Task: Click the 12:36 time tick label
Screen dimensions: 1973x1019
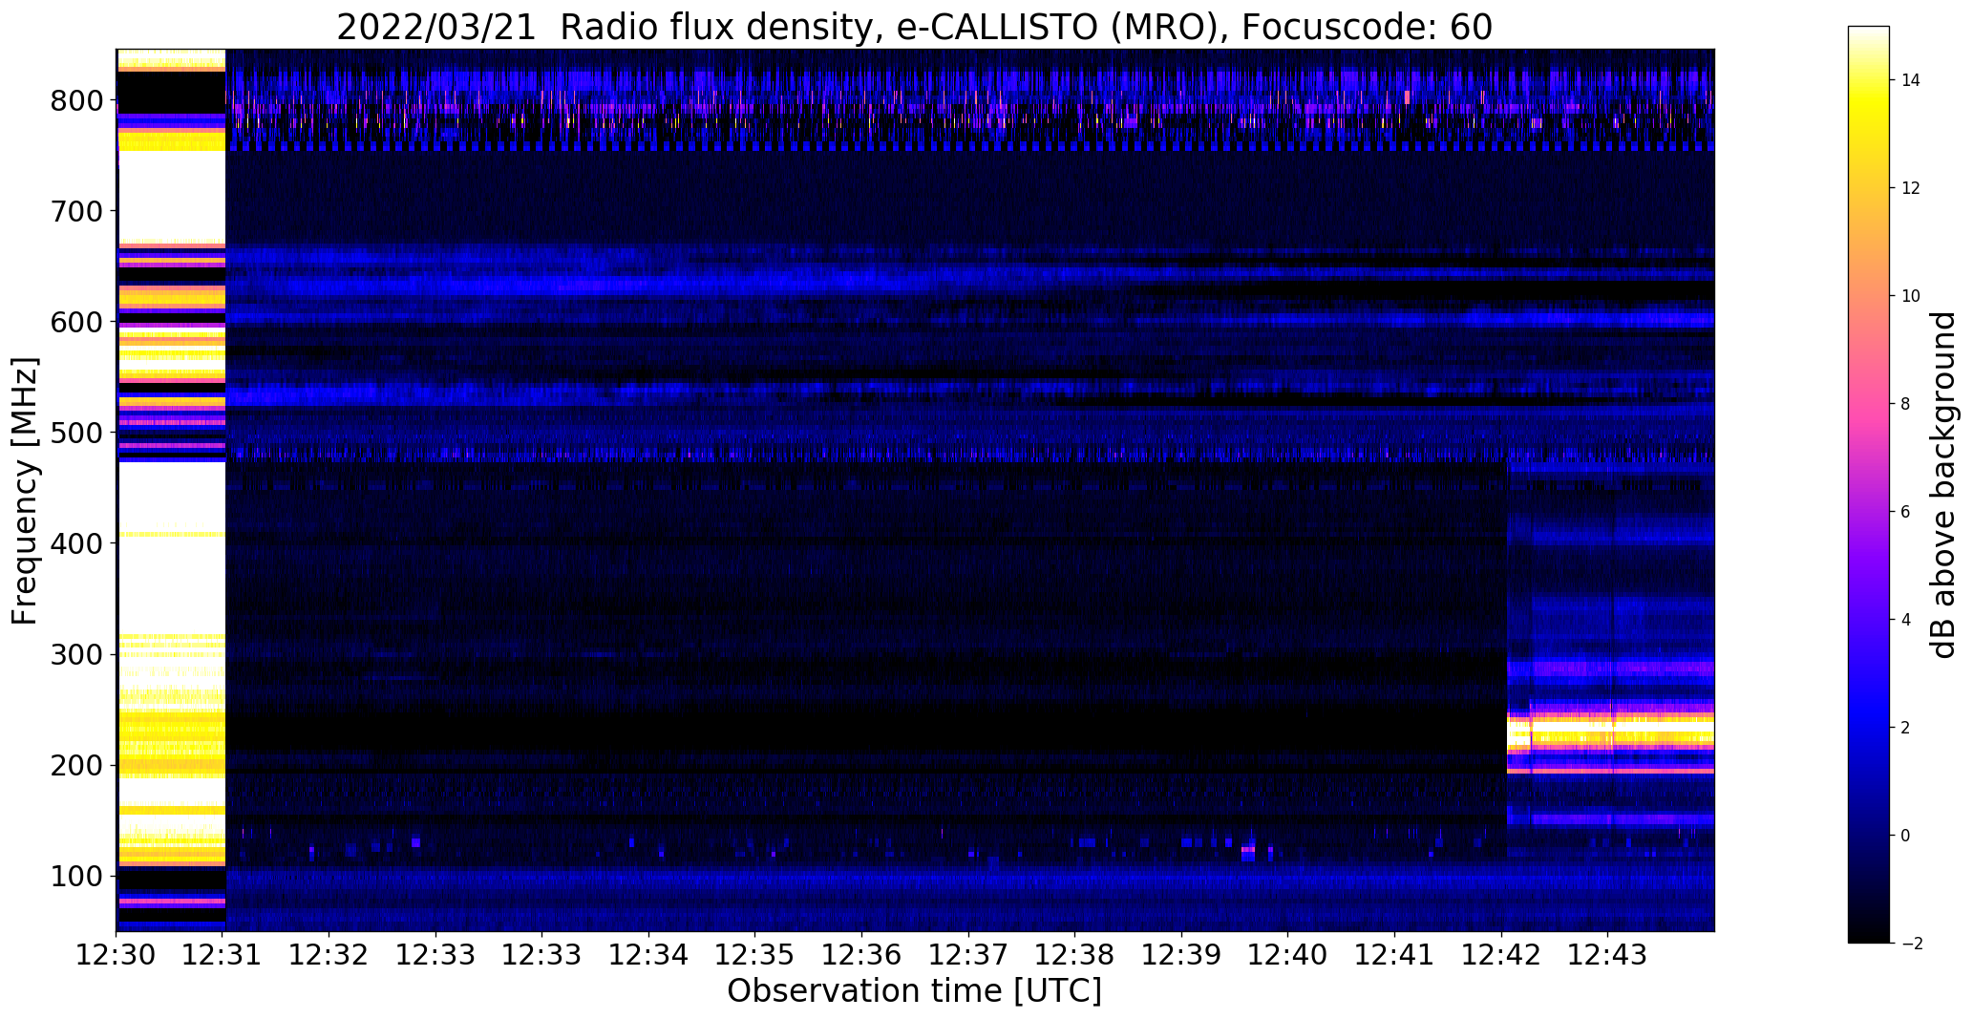Action: click(x=862, y=956)
